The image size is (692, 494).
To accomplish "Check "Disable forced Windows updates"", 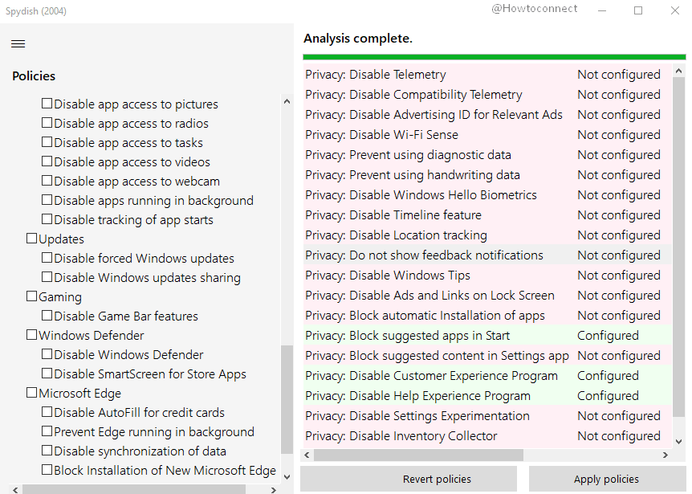I will pos(47,258).
